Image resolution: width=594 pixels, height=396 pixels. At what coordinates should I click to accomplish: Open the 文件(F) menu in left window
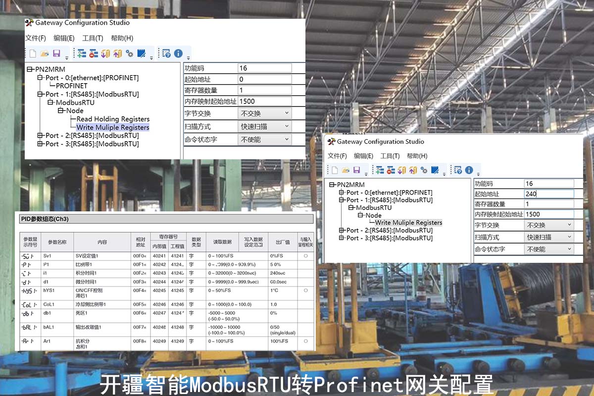pyautogui.click(x=36, y=38)
